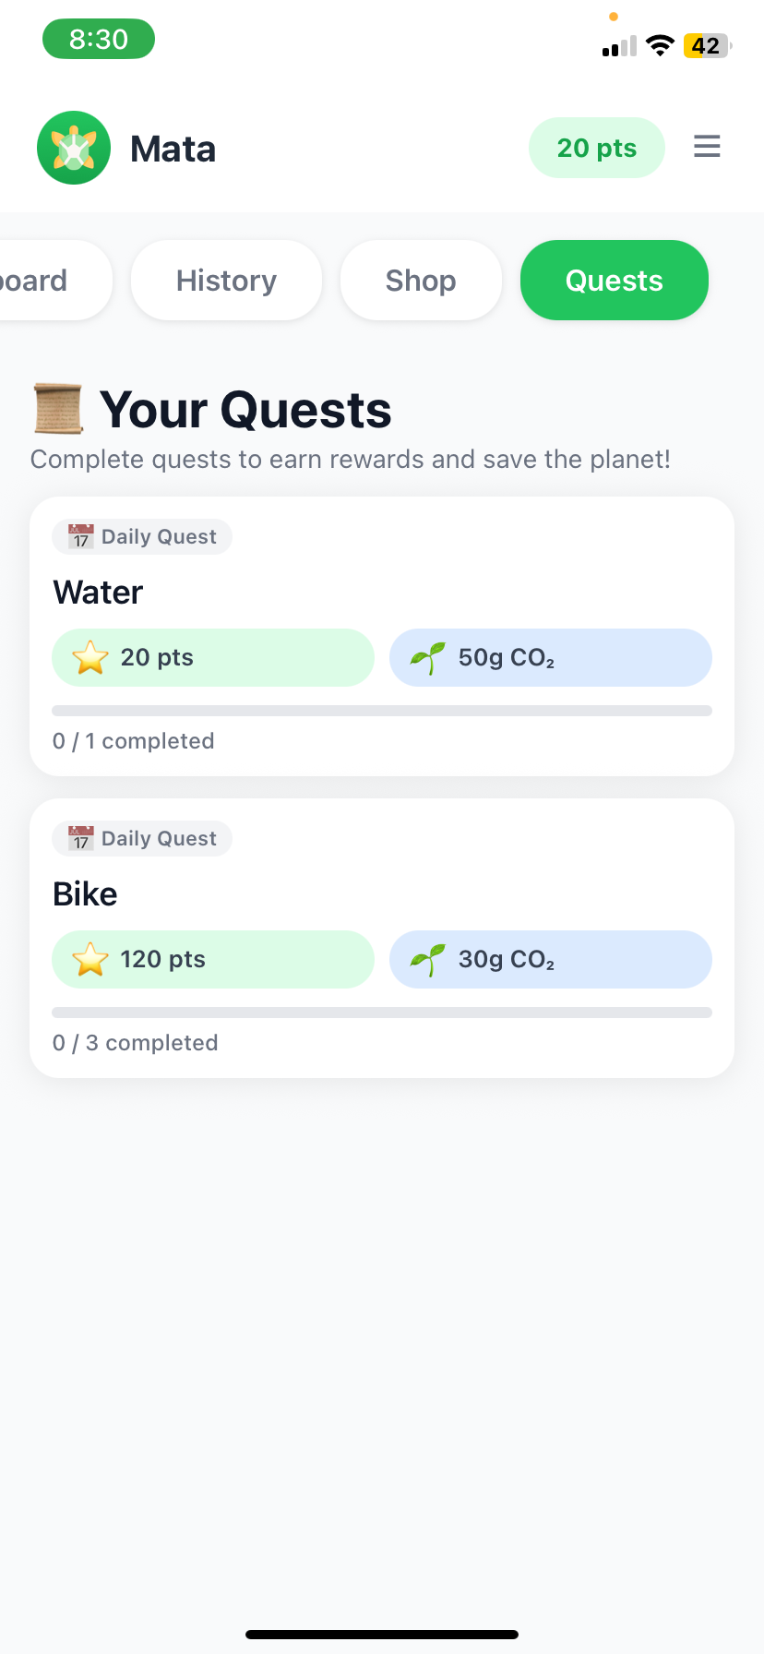Tap the scroll icon beside Your Quests

click(x=58, y=409)
